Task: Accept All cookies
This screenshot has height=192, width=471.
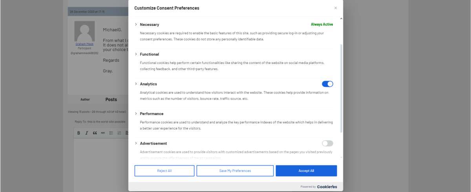Action: pyautogui.click(x=306, y=171)
